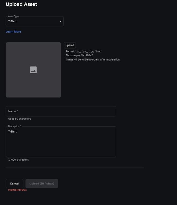Focus the Name input field
The width and height of the screenshot is (177, 205).
[61, 111]
